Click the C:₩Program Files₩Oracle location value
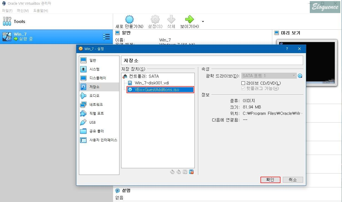 (273, 113)
